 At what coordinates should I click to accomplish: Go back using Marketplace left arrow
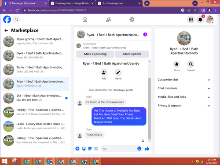point(6,30)
